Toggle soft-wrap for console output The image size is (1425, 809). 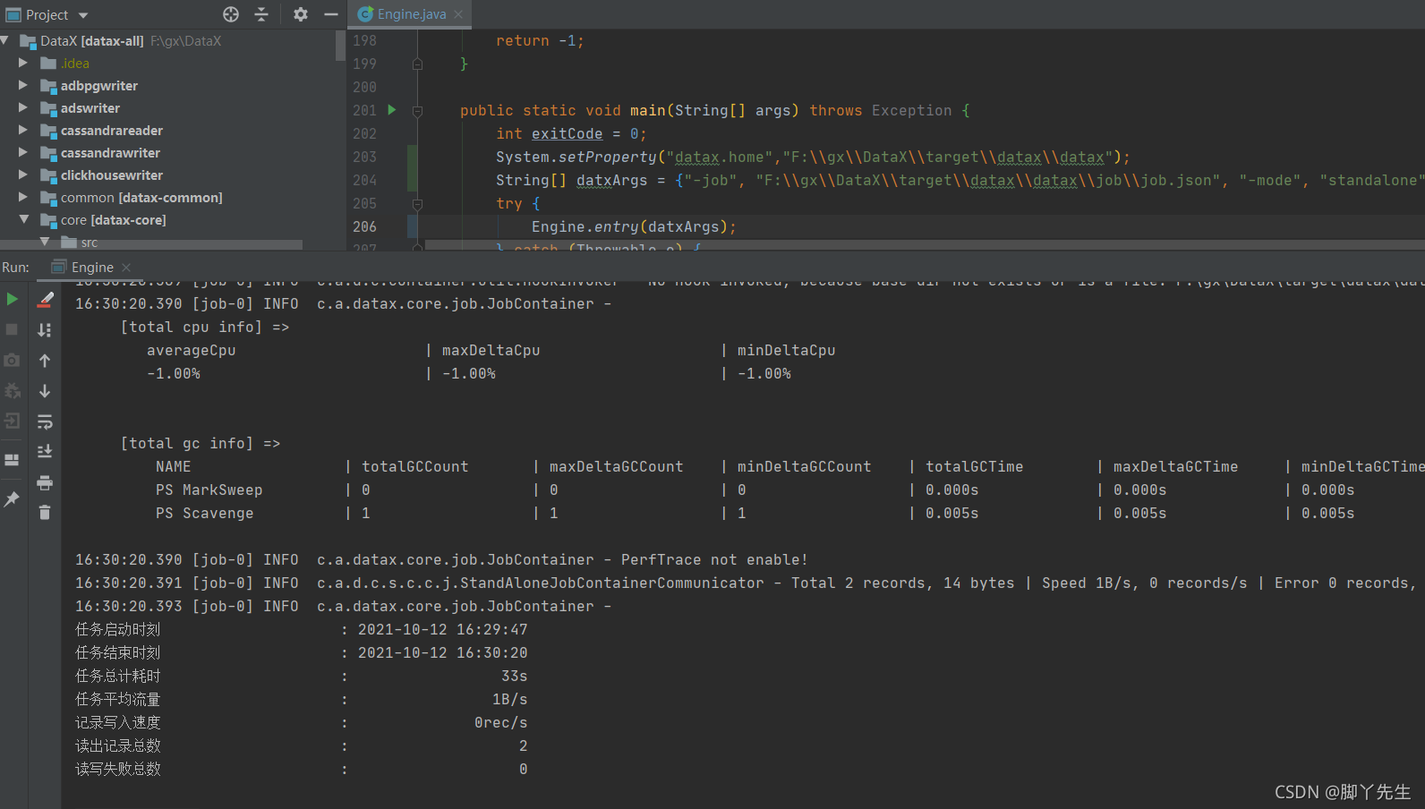click(45, 422)
